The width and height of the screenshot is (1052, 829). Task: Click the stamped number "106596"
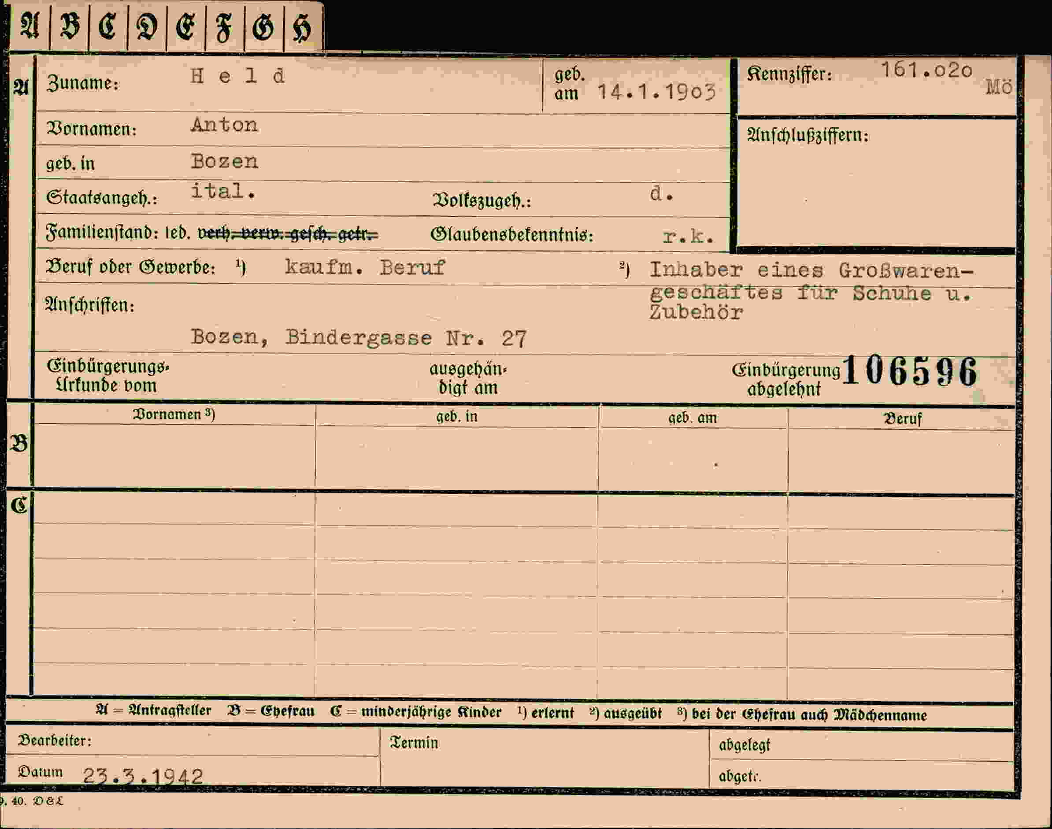click(909, 371)
